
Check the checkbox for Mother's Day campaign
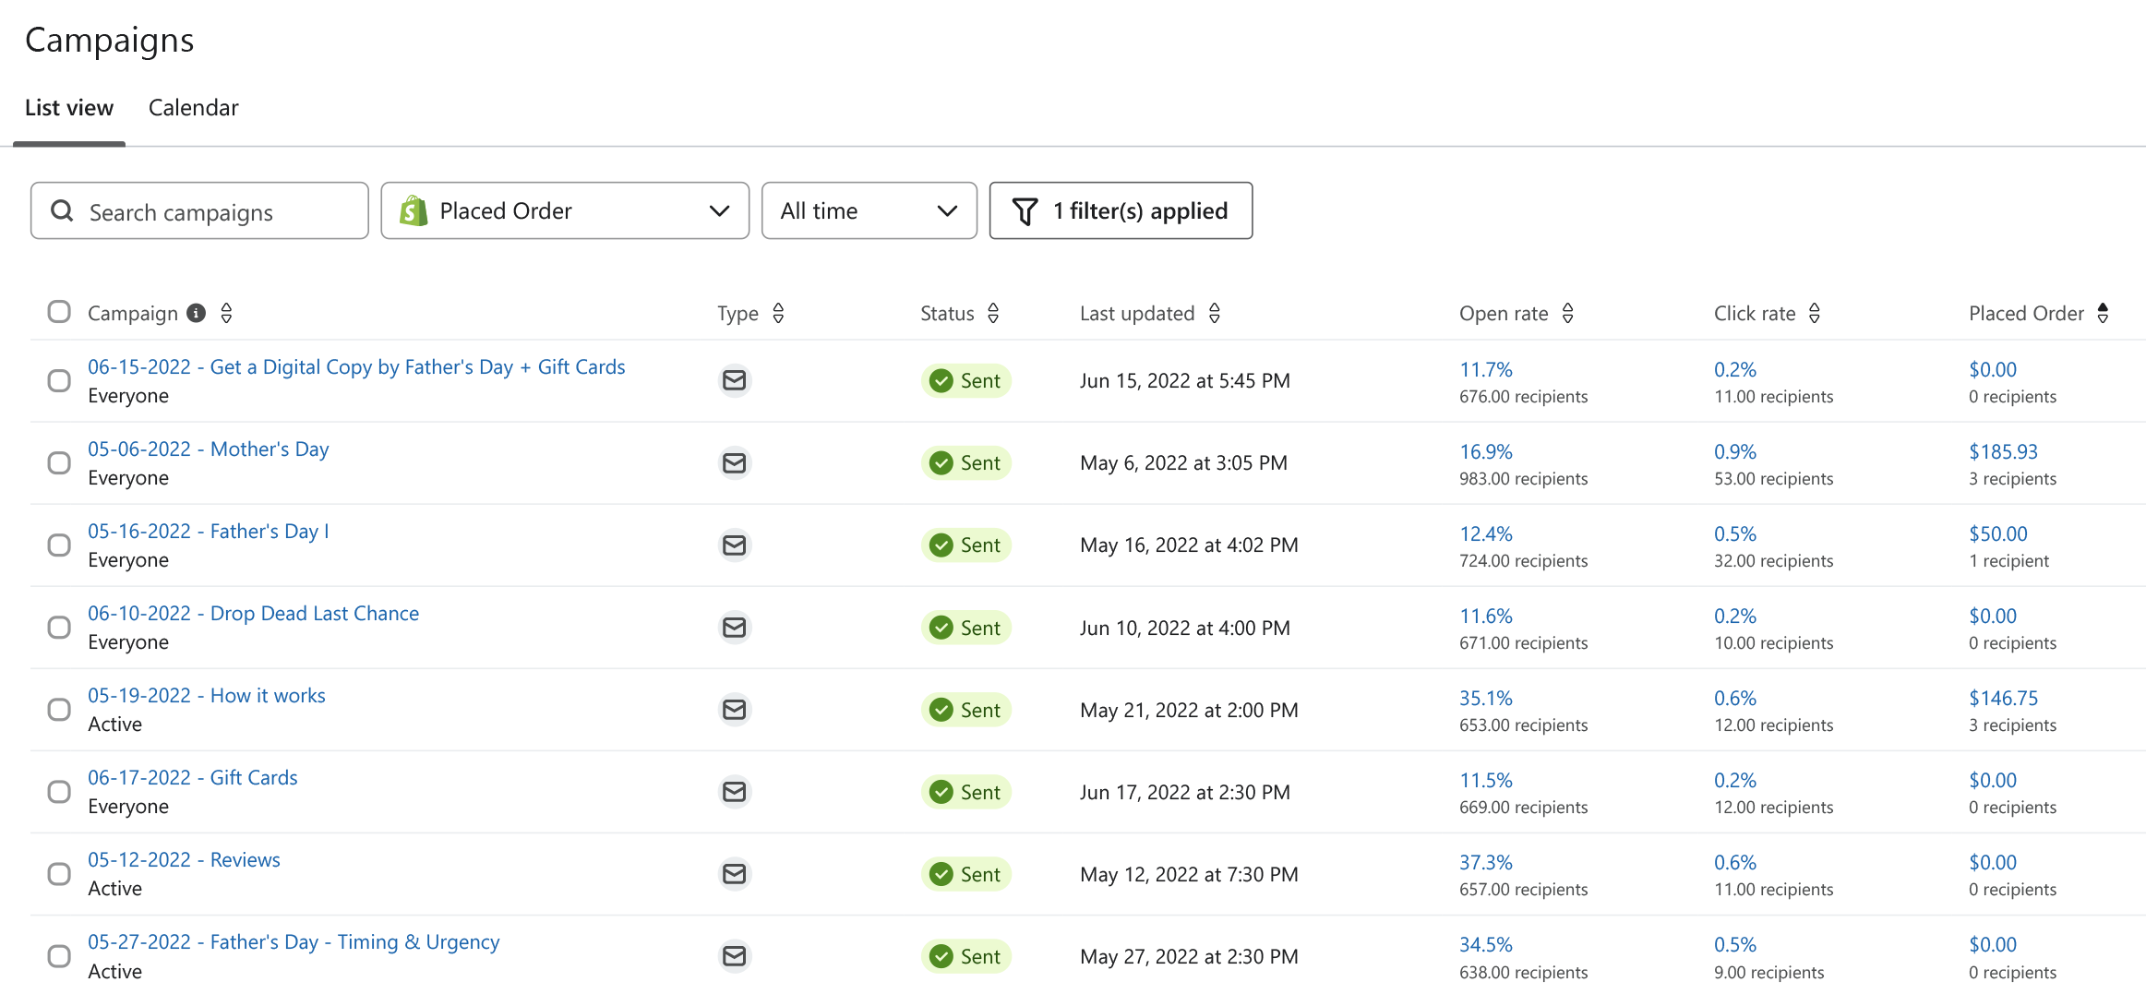pyautogui.click(x=58, y=462)
